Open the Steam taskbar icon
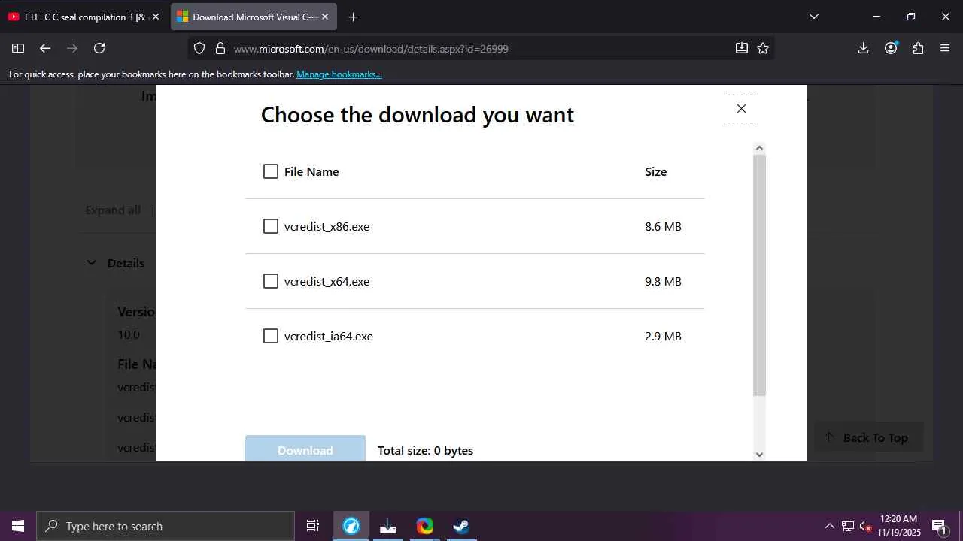 [x=461, y=526]
